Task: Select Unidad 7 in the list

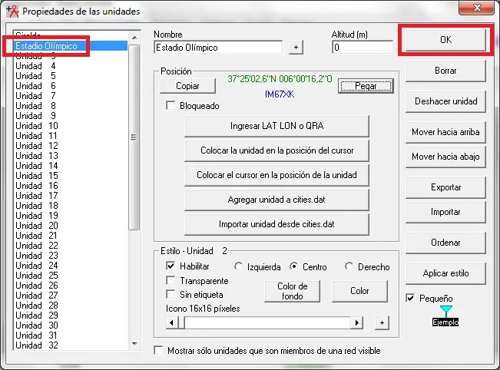Action: click(71, 96)
